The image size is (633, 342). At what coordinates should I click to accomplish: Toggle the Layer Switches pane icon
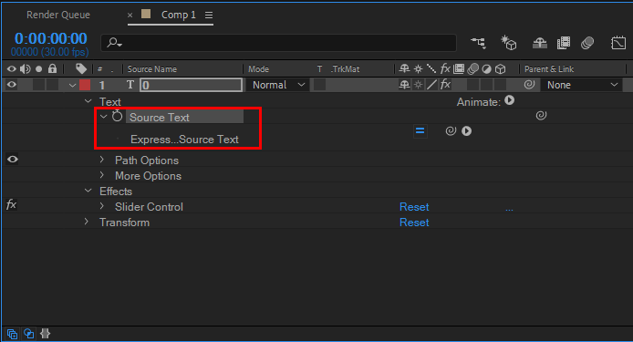tap(12, 334)
